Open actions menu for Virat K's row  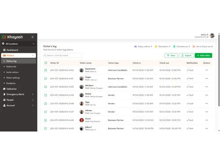tap(207, 120)
